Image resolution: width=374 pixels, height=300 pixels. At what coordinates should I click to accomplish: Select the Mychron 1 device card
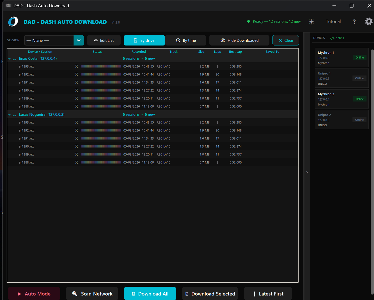point(342,57)
